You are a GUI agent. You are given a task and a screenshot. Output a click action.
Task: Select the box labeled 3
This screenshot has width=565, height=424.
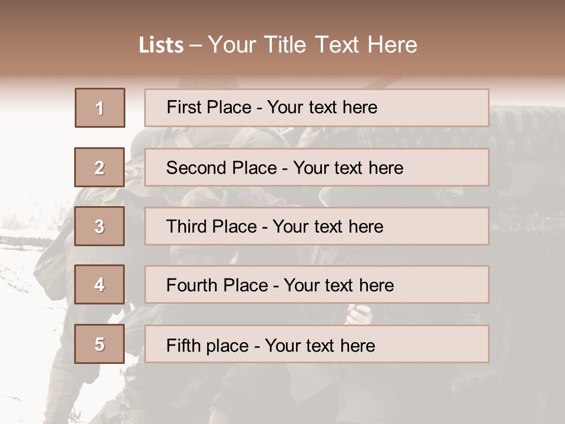tap(99, 226)
